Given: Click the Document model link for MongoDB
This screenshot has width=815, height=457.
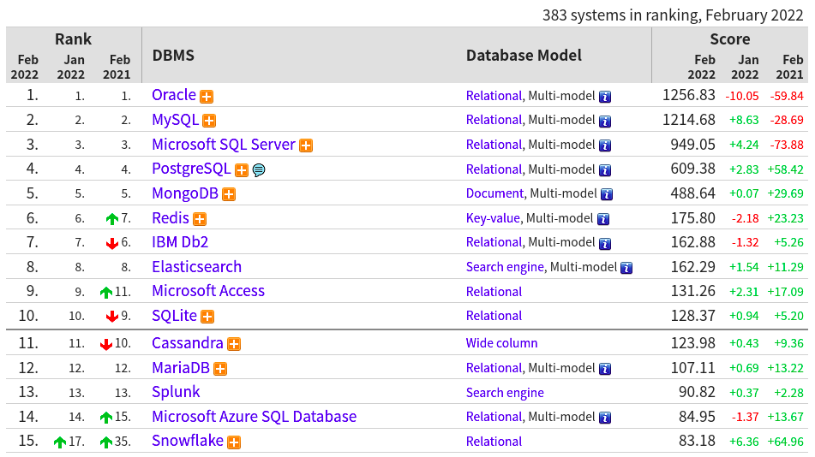Looking at the screenshot, I should (x=494, y=193).
